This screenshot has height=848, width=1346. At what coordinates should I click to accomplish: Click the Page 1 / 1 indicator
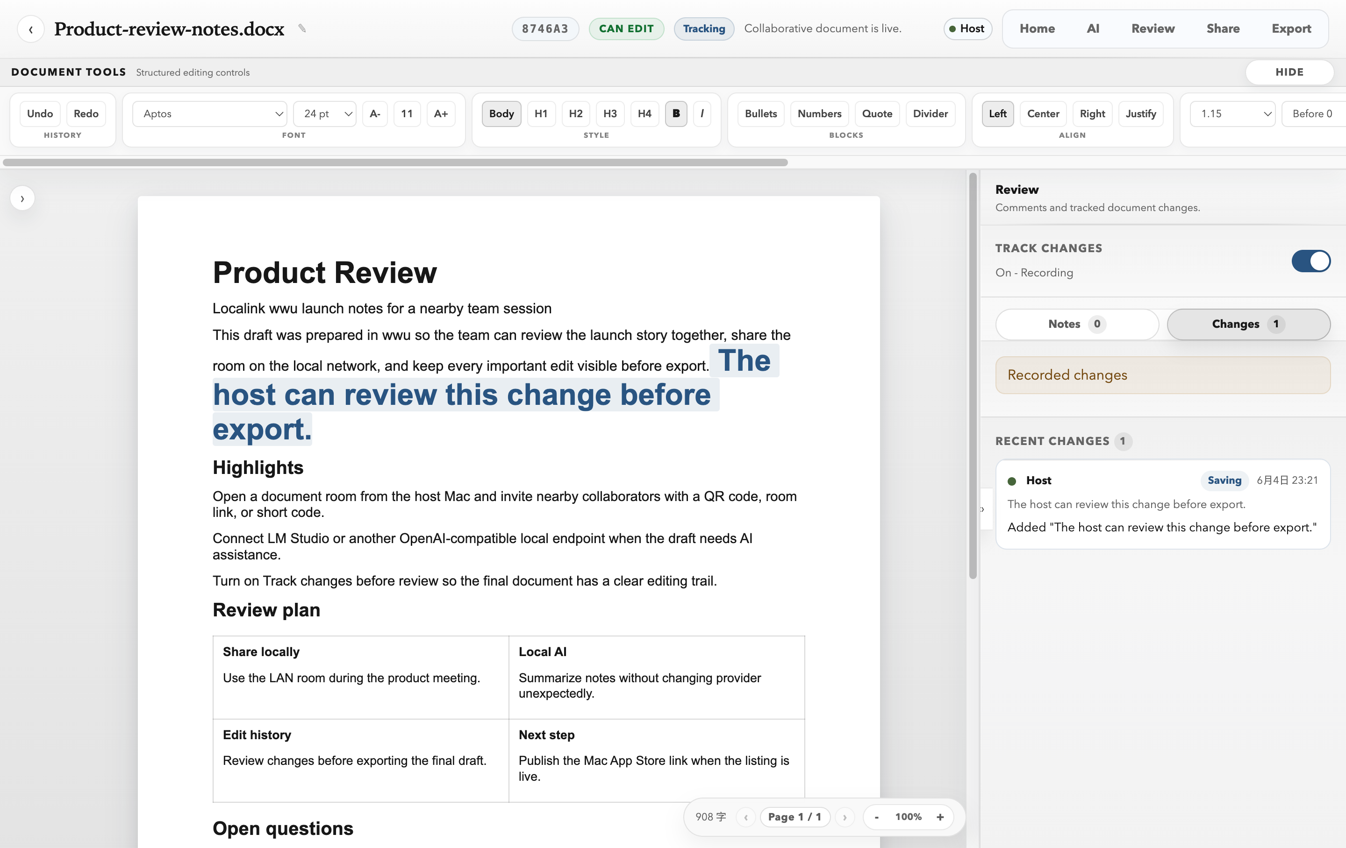point(795,817)
